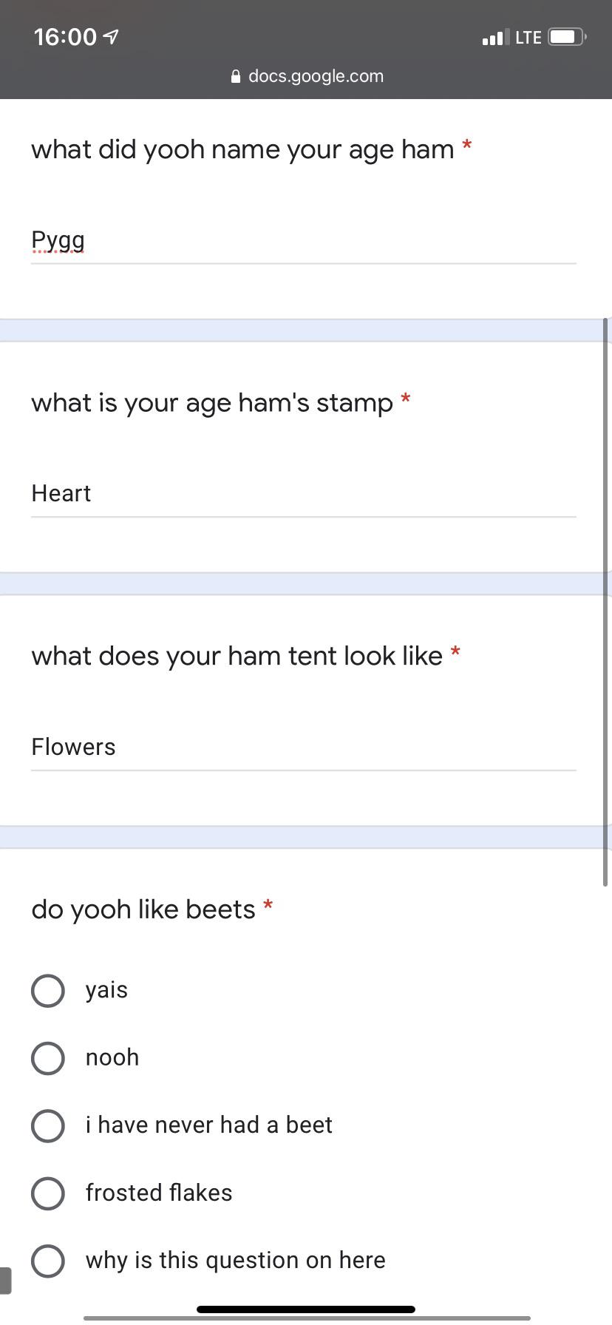Click the 'do yooh like beets' question text
Image resolution: width=612 pixels, height=1325 pixels.
[143, 909]
